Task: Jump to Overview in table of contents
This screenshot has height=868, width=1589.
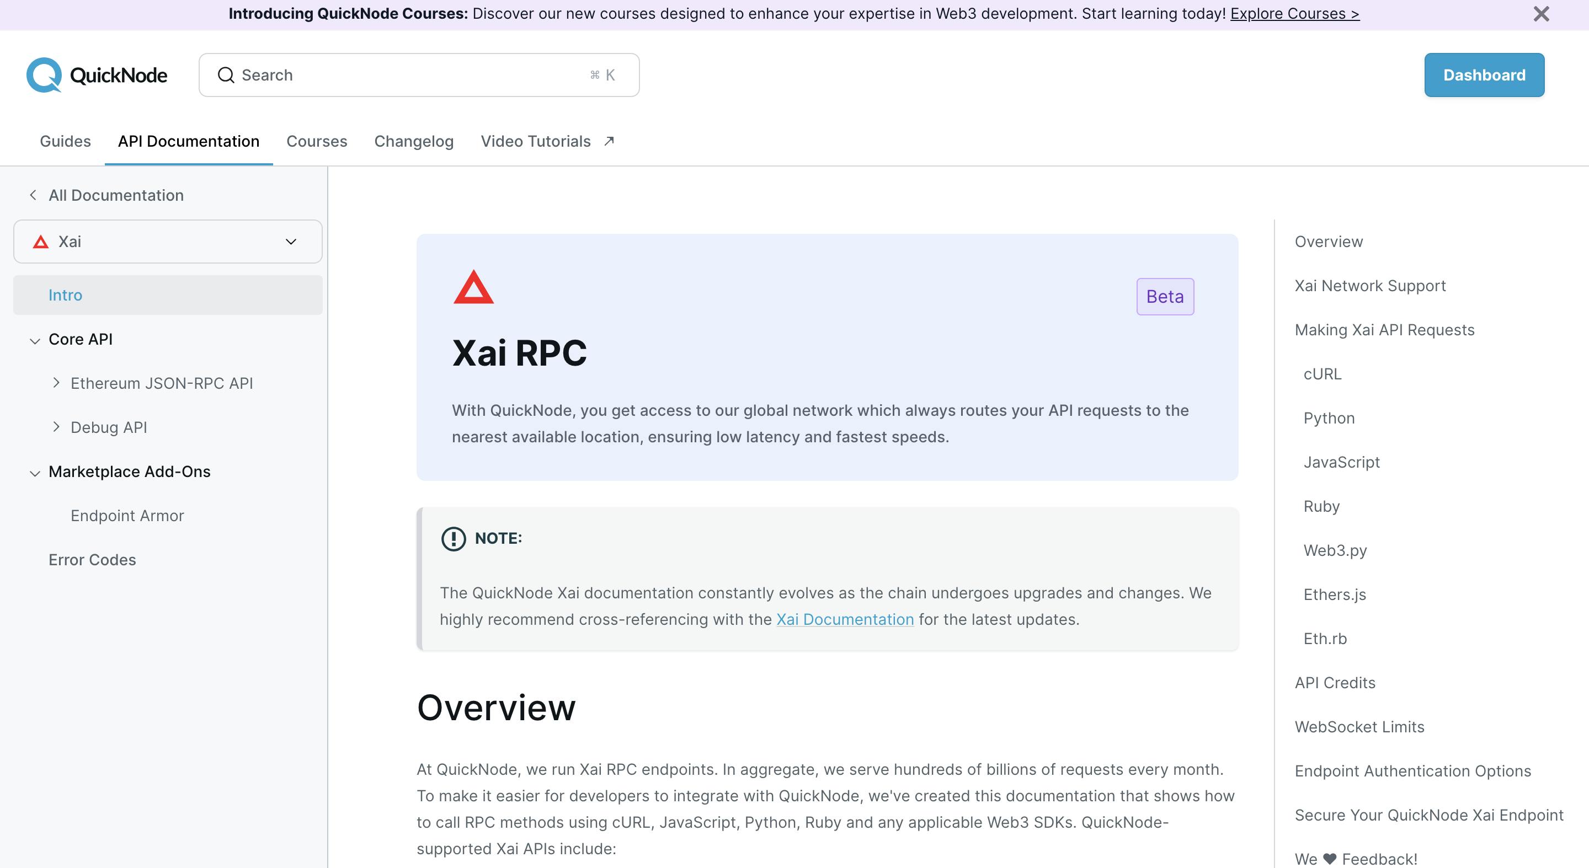Action: pos(1329,242)
